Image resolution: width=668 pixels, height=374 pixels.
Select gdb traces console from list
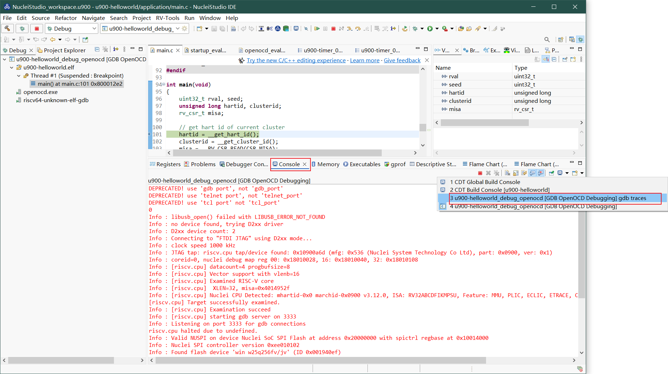coord(548,198)
